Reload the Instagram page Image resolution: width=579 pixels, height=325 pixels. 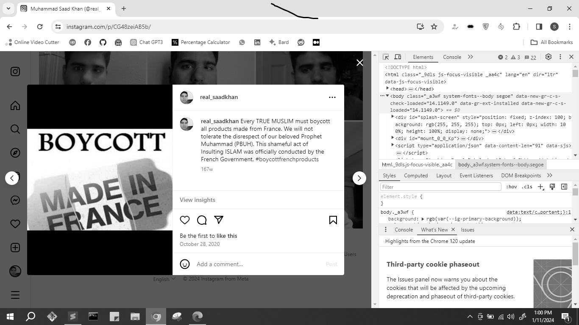[40, 27]
